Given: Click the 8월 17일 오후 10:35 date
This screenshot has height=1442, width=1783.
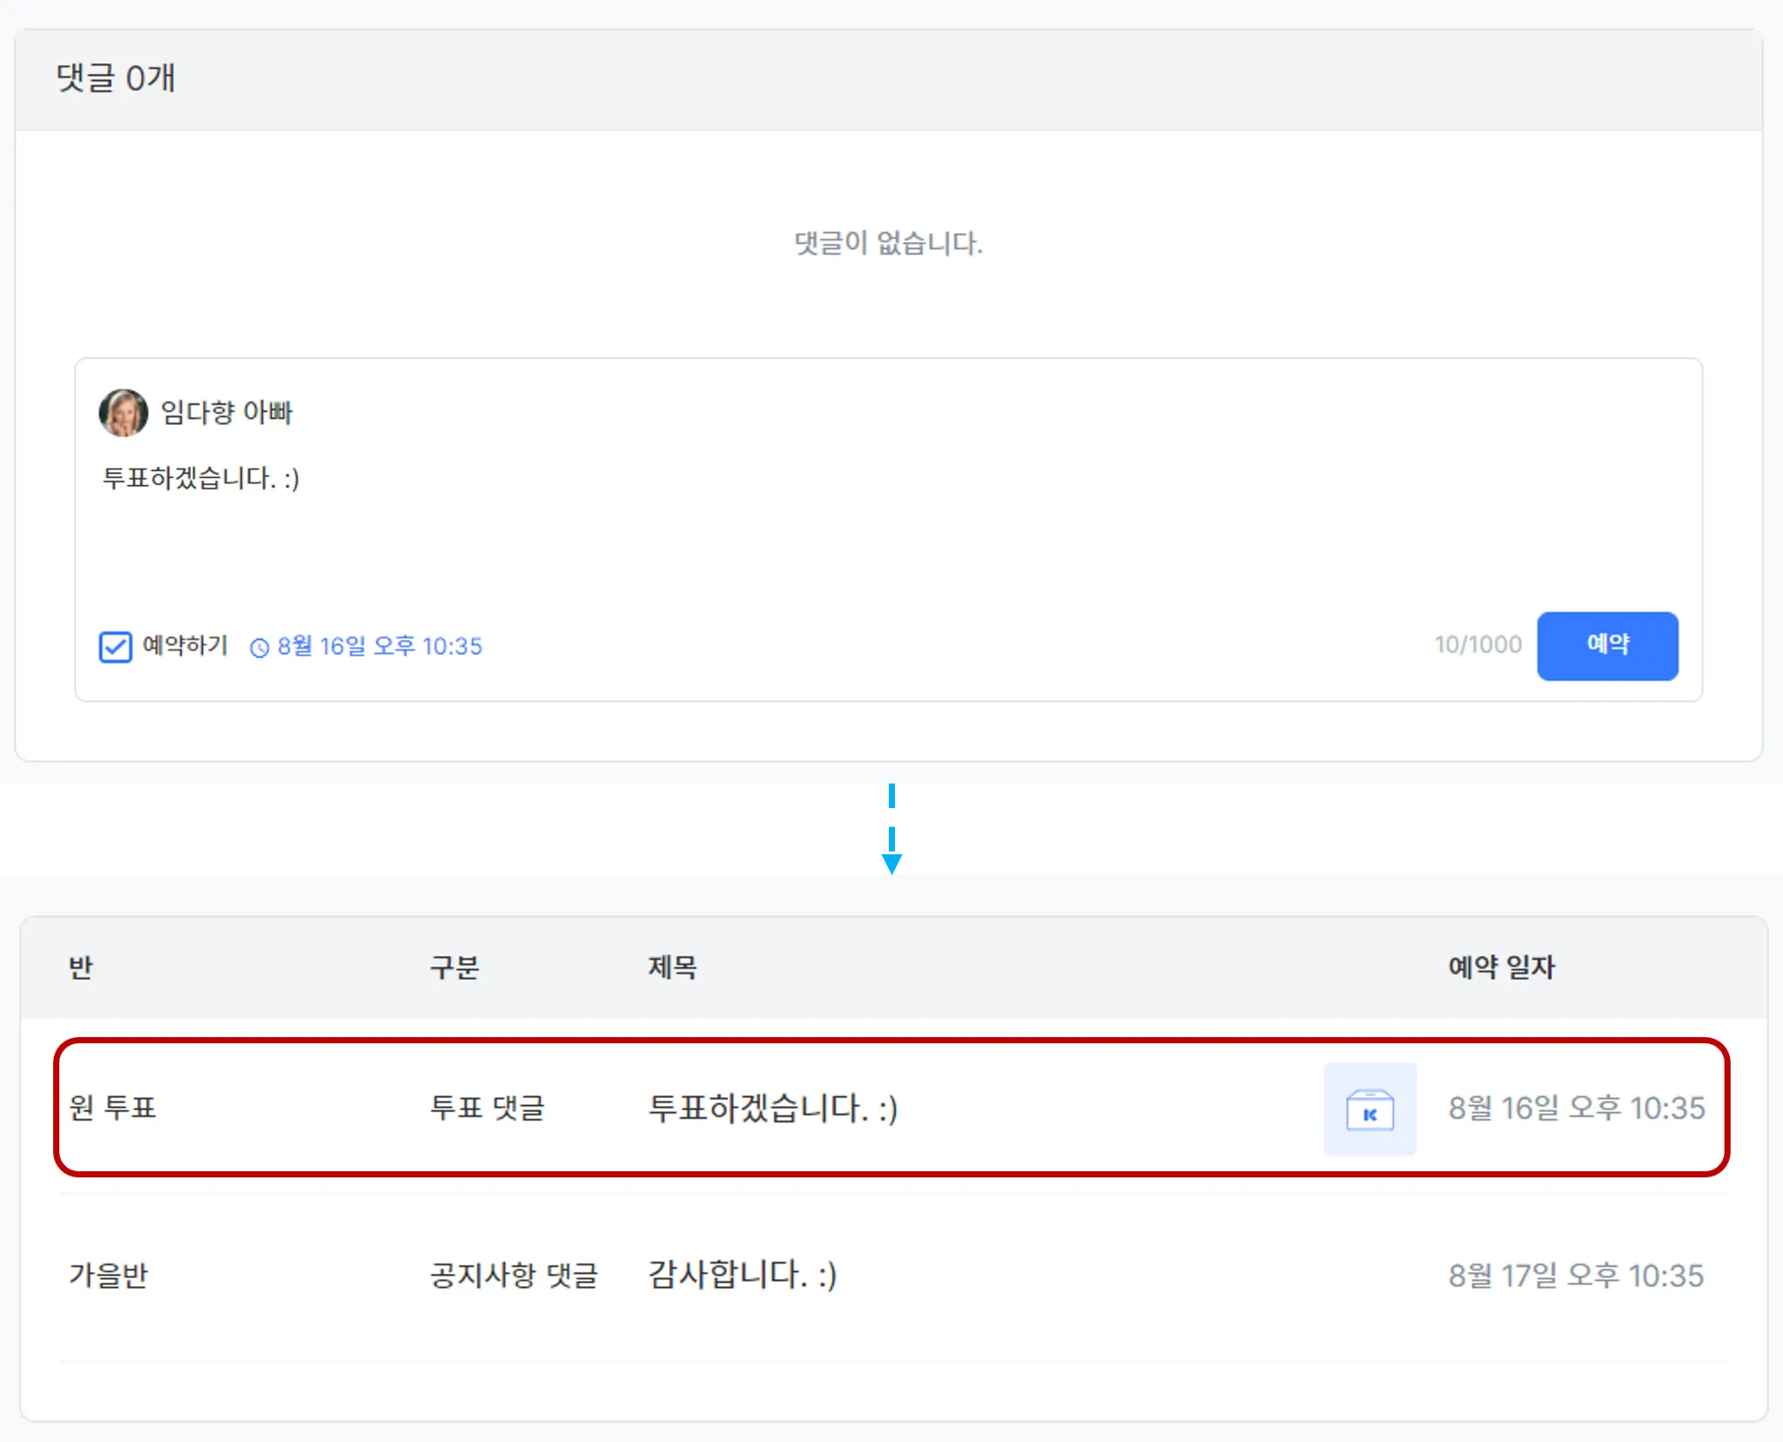Looking at the screenshot, I should click(1576, 1276).
